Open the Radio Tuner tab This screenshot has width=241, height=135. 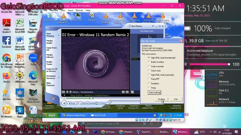pos(49,63)
